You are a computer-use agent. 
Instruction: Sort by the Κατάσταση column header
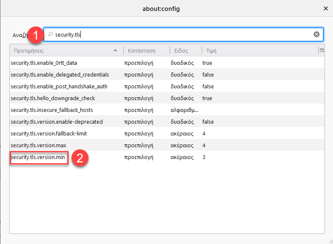[141, 51]
